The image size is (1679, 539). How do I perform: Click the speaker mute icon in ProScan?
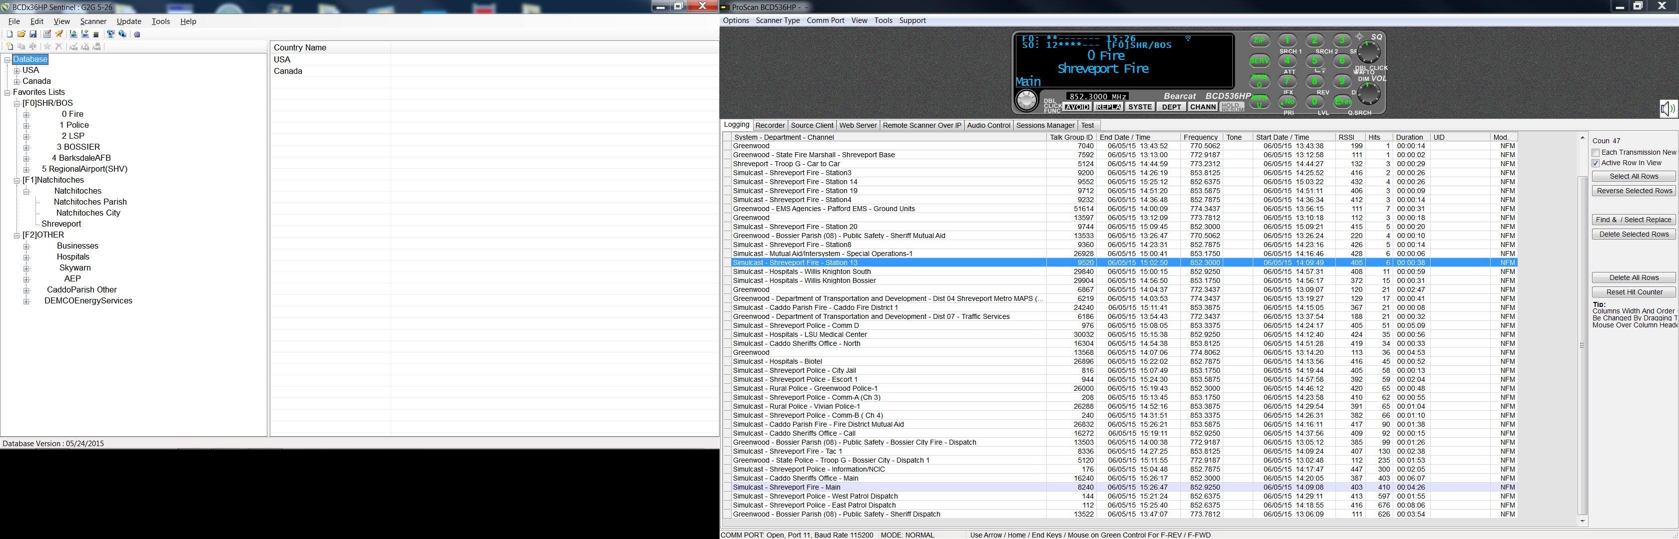coord(1668,109)
